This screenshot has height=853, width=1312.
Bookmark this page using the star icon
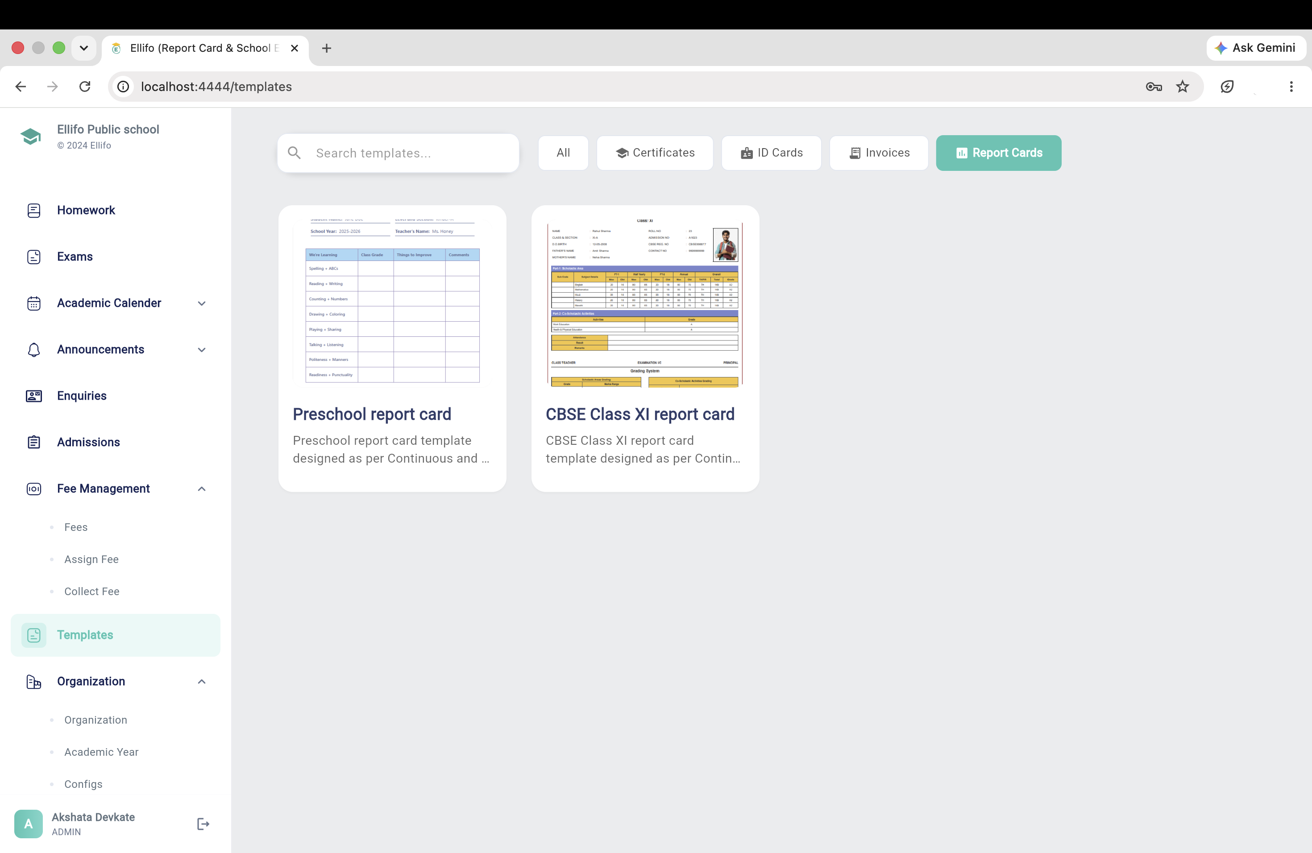(1182, 87)
